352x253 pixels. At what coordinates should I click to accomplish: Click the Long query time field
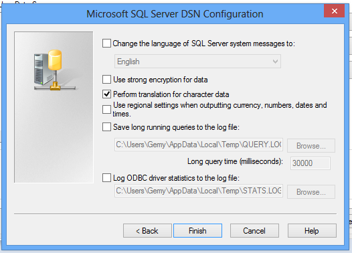click(311, 163)
